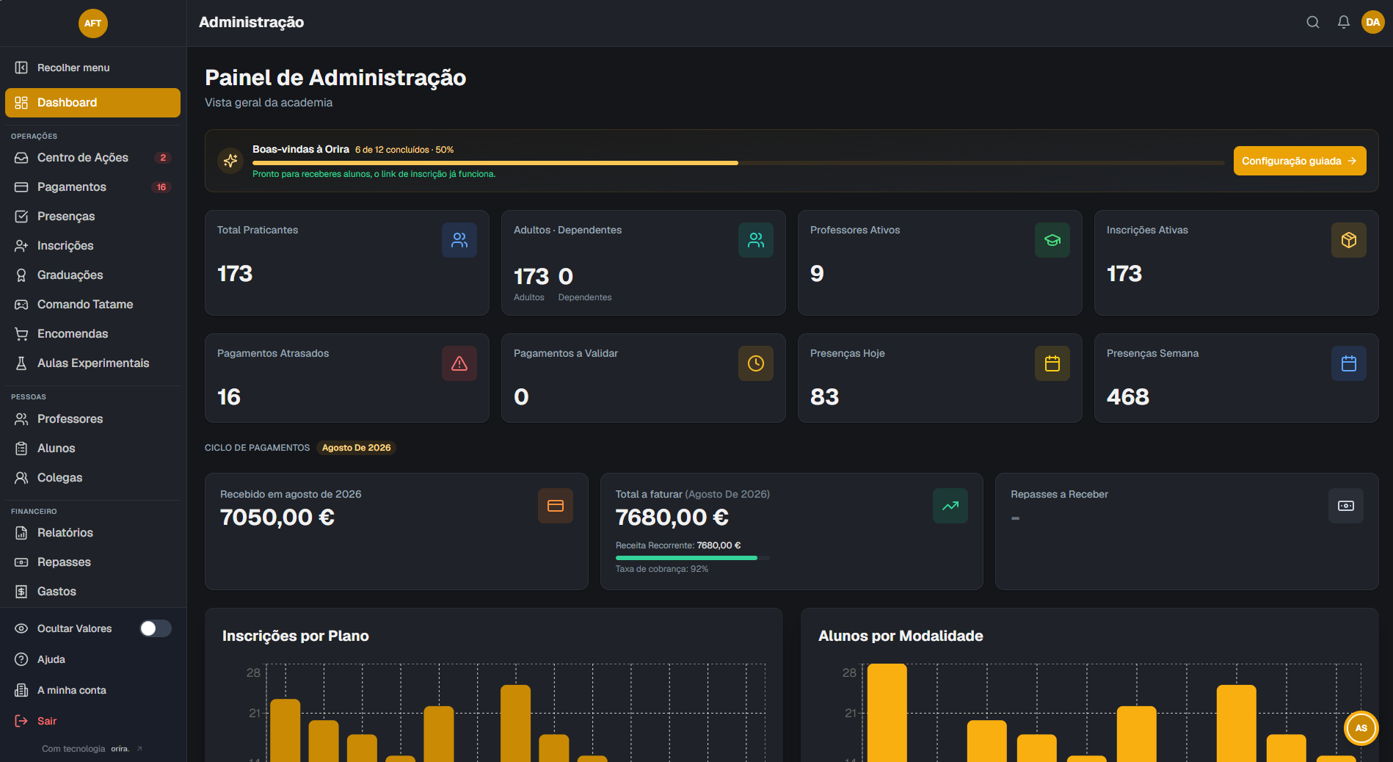Click the Total Praticantes users icon
The image size is (1393, 762).
(x=459, y=240)
